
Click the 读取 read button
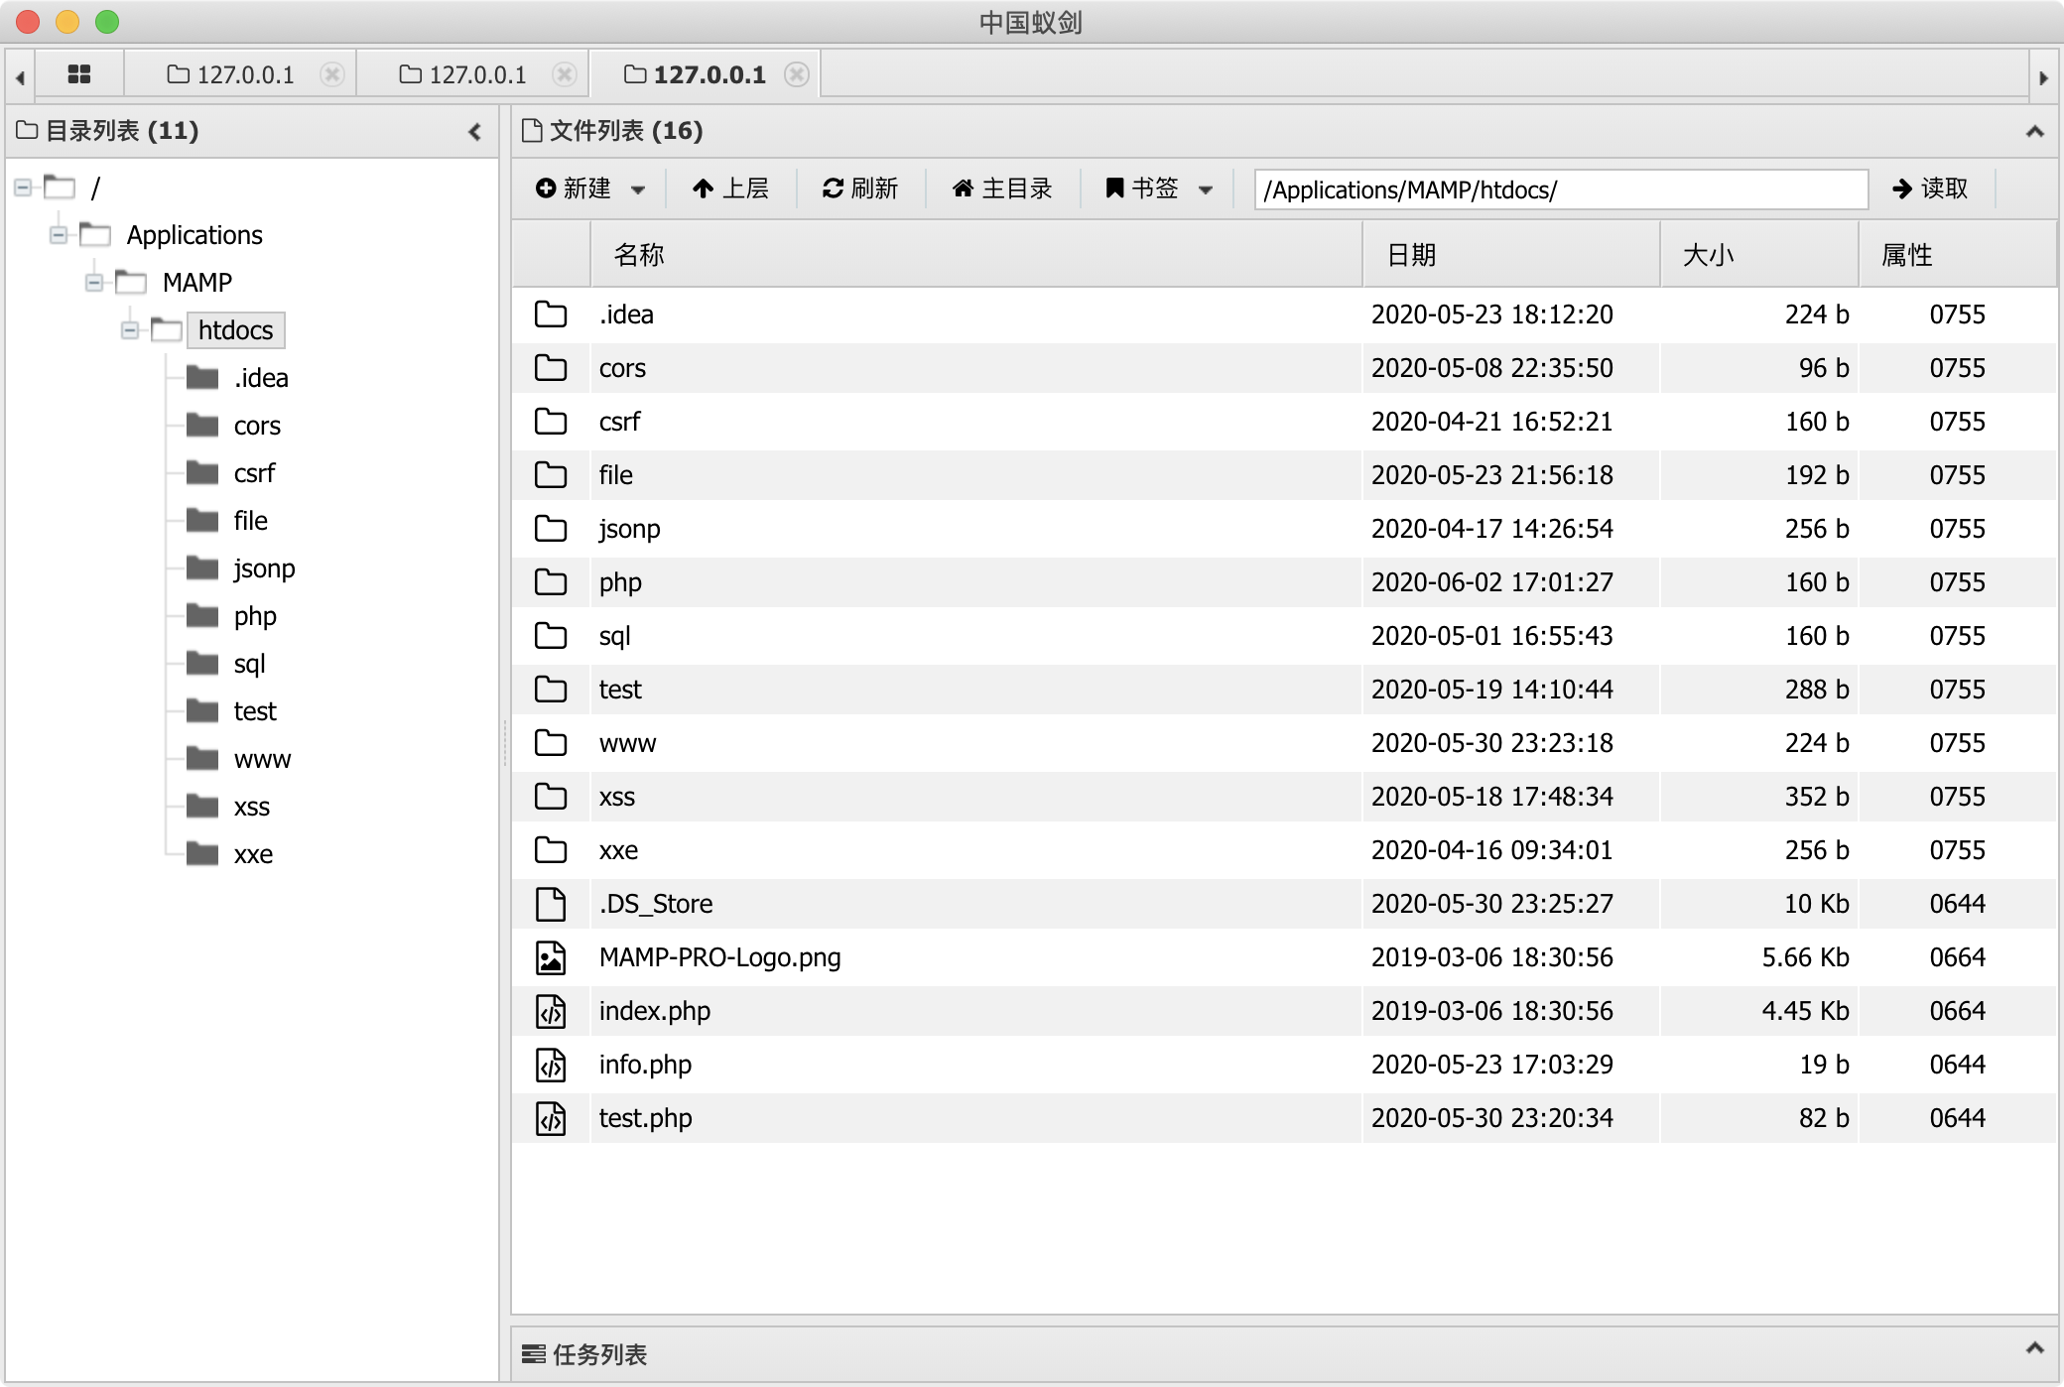(x=1930, y=189)
